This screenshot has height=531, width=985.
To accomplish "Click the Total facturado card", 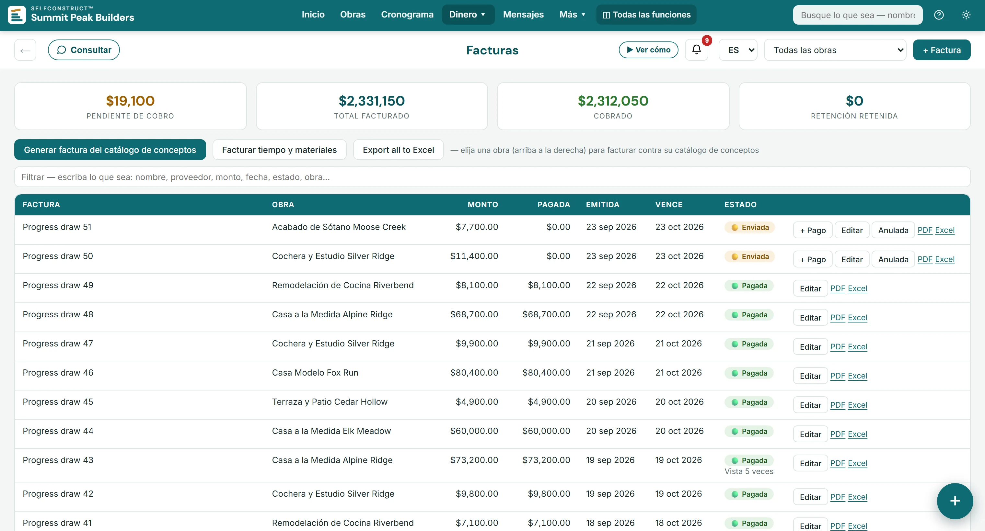I will (x=372, y=106).
